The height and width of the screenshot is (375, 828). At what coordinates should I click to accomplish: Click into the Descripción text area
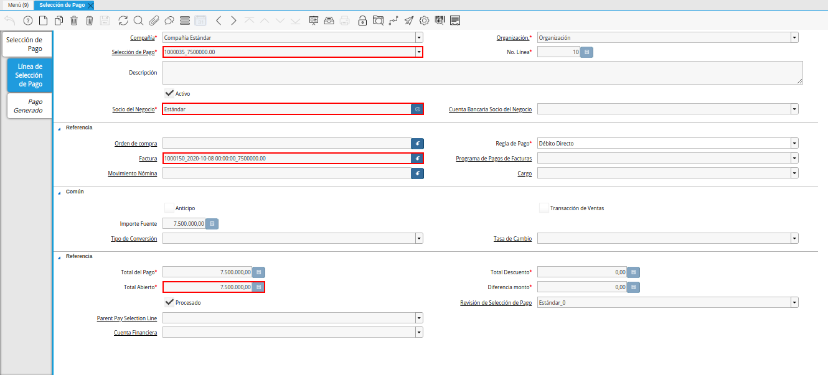pos(482,72)
